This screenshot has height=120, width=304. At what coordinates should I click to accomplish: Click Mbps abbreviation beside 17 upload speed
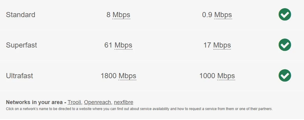coord(222,45)
